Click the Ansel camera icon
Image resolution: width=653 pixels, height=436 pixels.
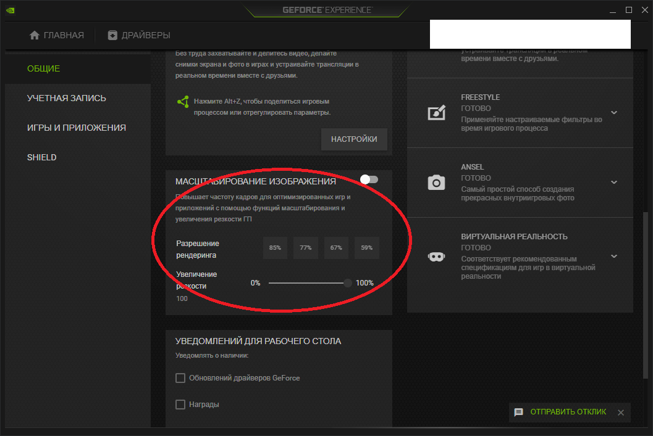[436, 183]
